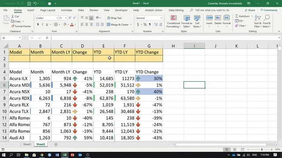The height and width of the screenshot is (158, 282).
Task: Align text left
Action: click(x=82, y=25)
